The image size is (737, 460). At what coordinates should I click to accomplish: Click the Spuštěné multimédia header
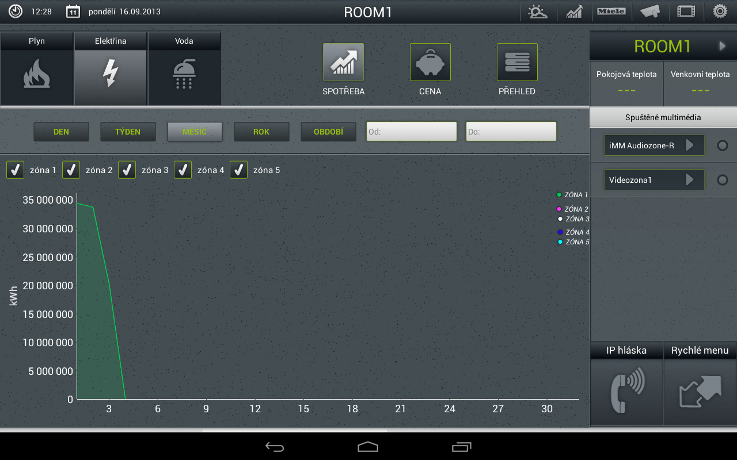pyautogui.click(x=663, y=117)
